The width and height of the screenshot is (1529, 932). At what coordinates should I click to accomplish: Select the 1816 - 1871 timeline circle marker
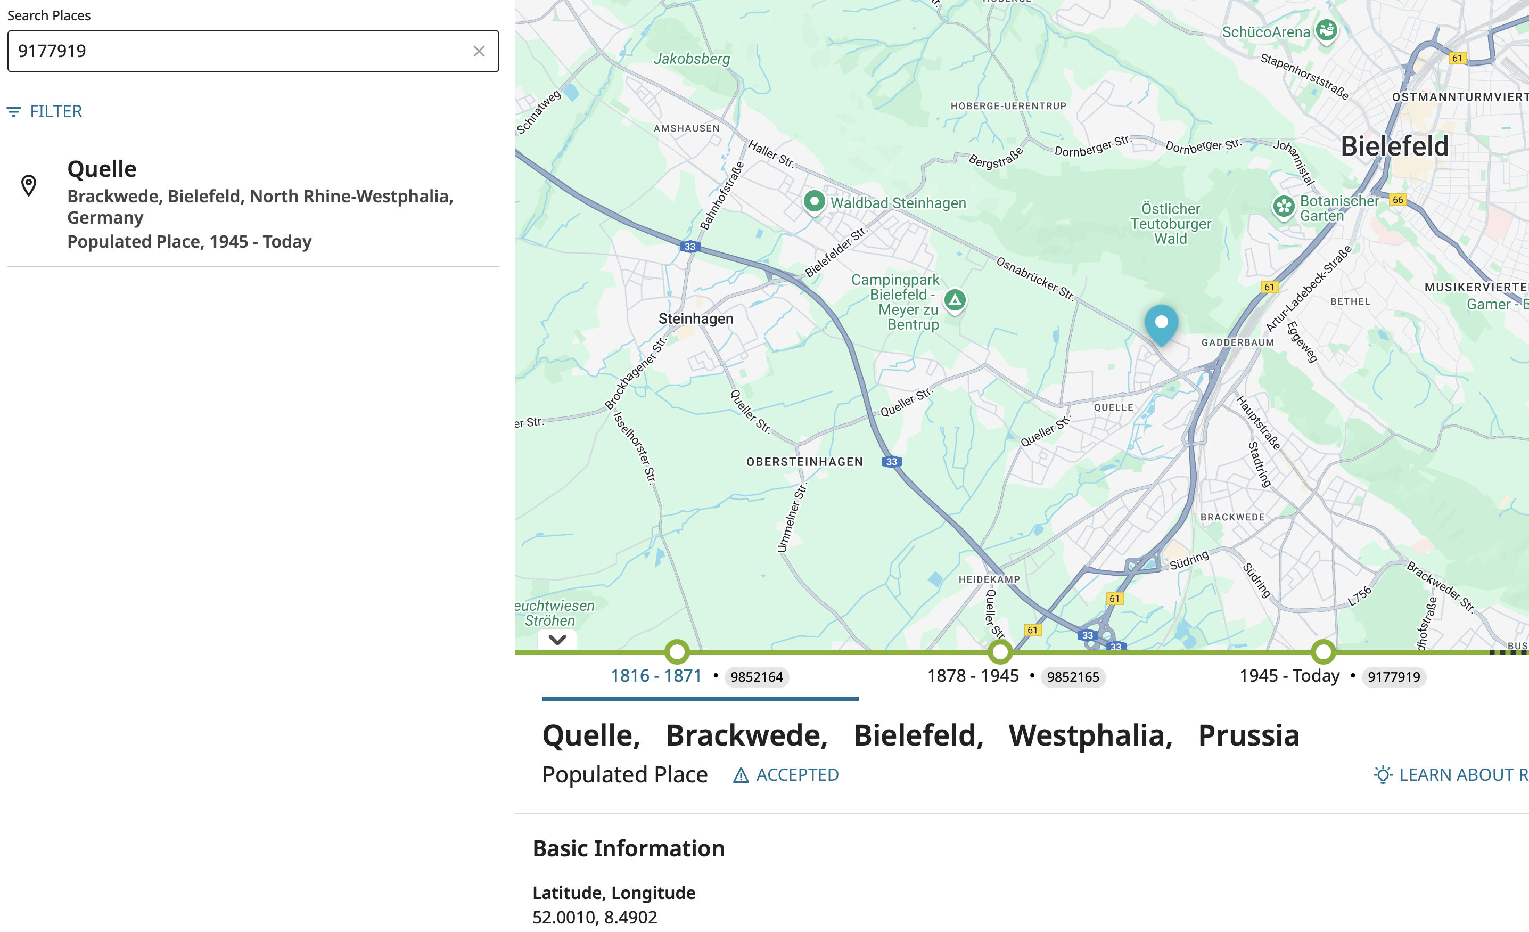point(676,652)
